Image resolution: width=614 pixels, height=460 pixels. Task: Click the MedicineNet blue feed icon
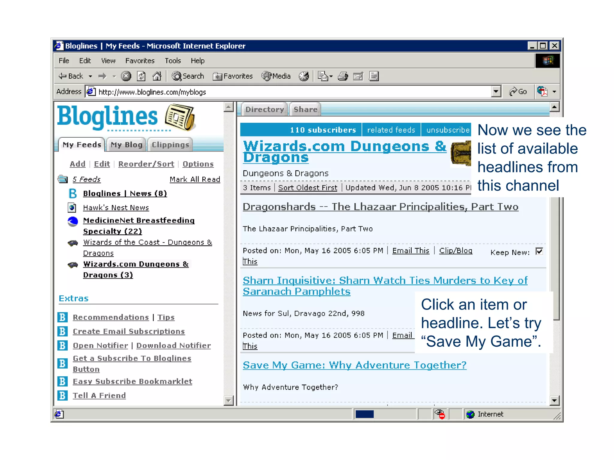[x=73, y=221]
